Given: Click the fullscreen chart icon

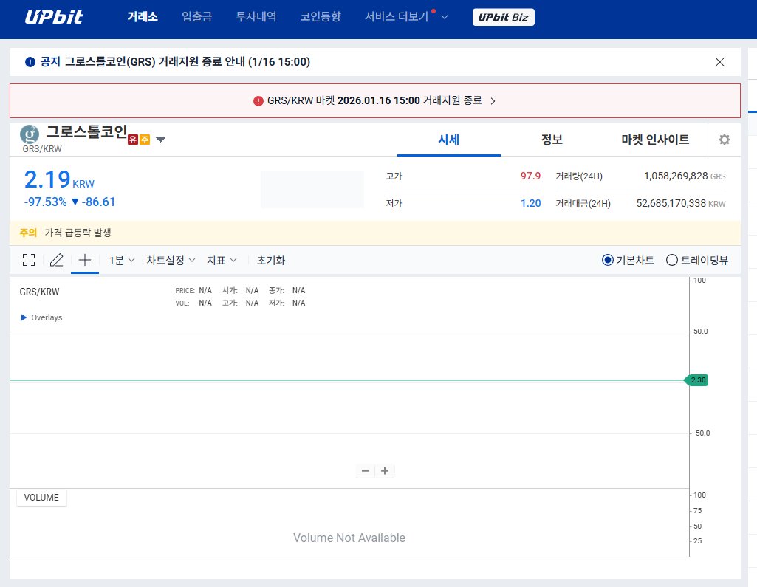Looking at the screenshot, I should click(29, 259).
